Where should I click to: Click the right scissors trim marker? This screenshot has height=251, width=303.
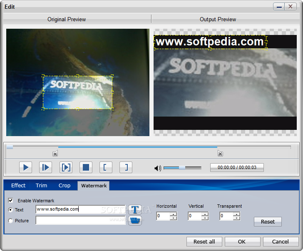pos(220,154)
